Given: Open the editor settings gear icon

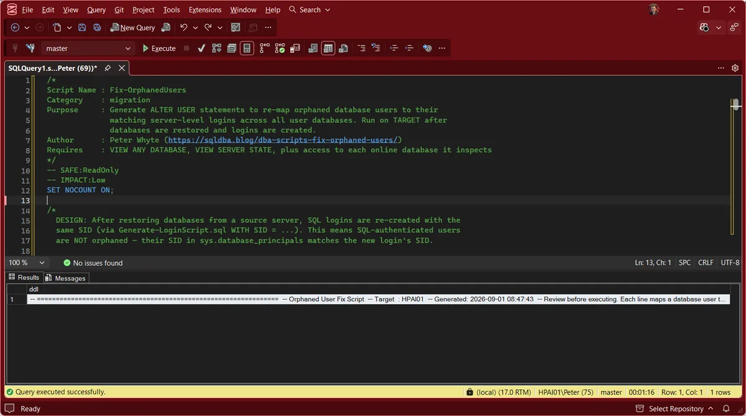Looking at the screenshot, I should point(735,68).
